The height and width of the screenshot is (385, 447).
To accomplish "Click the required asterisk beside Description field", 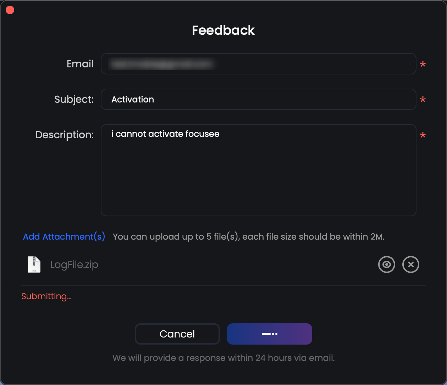I will pyautogui.click(x=423, y=135).
